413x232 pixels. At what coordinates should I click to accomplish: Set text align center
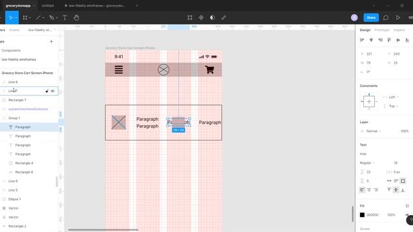pyautogui.click(x=369, y=190)
